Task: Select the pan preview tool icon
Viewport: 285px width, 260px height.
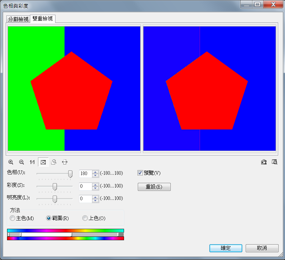Action: pos(65,162)
